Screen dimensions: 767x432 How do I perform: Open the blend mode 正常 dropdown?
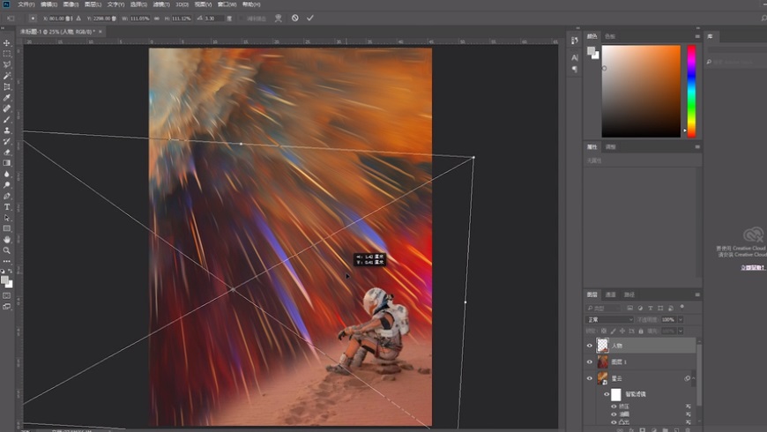click(610, 319)
